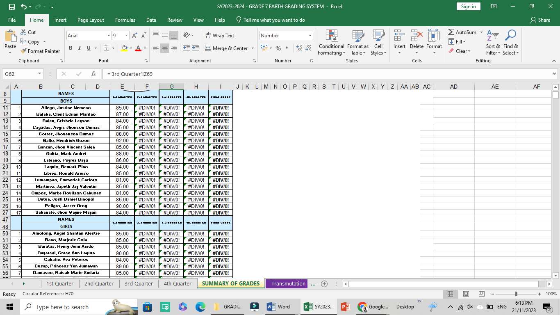
Task: Click the Share button
Action: (540, 20)
